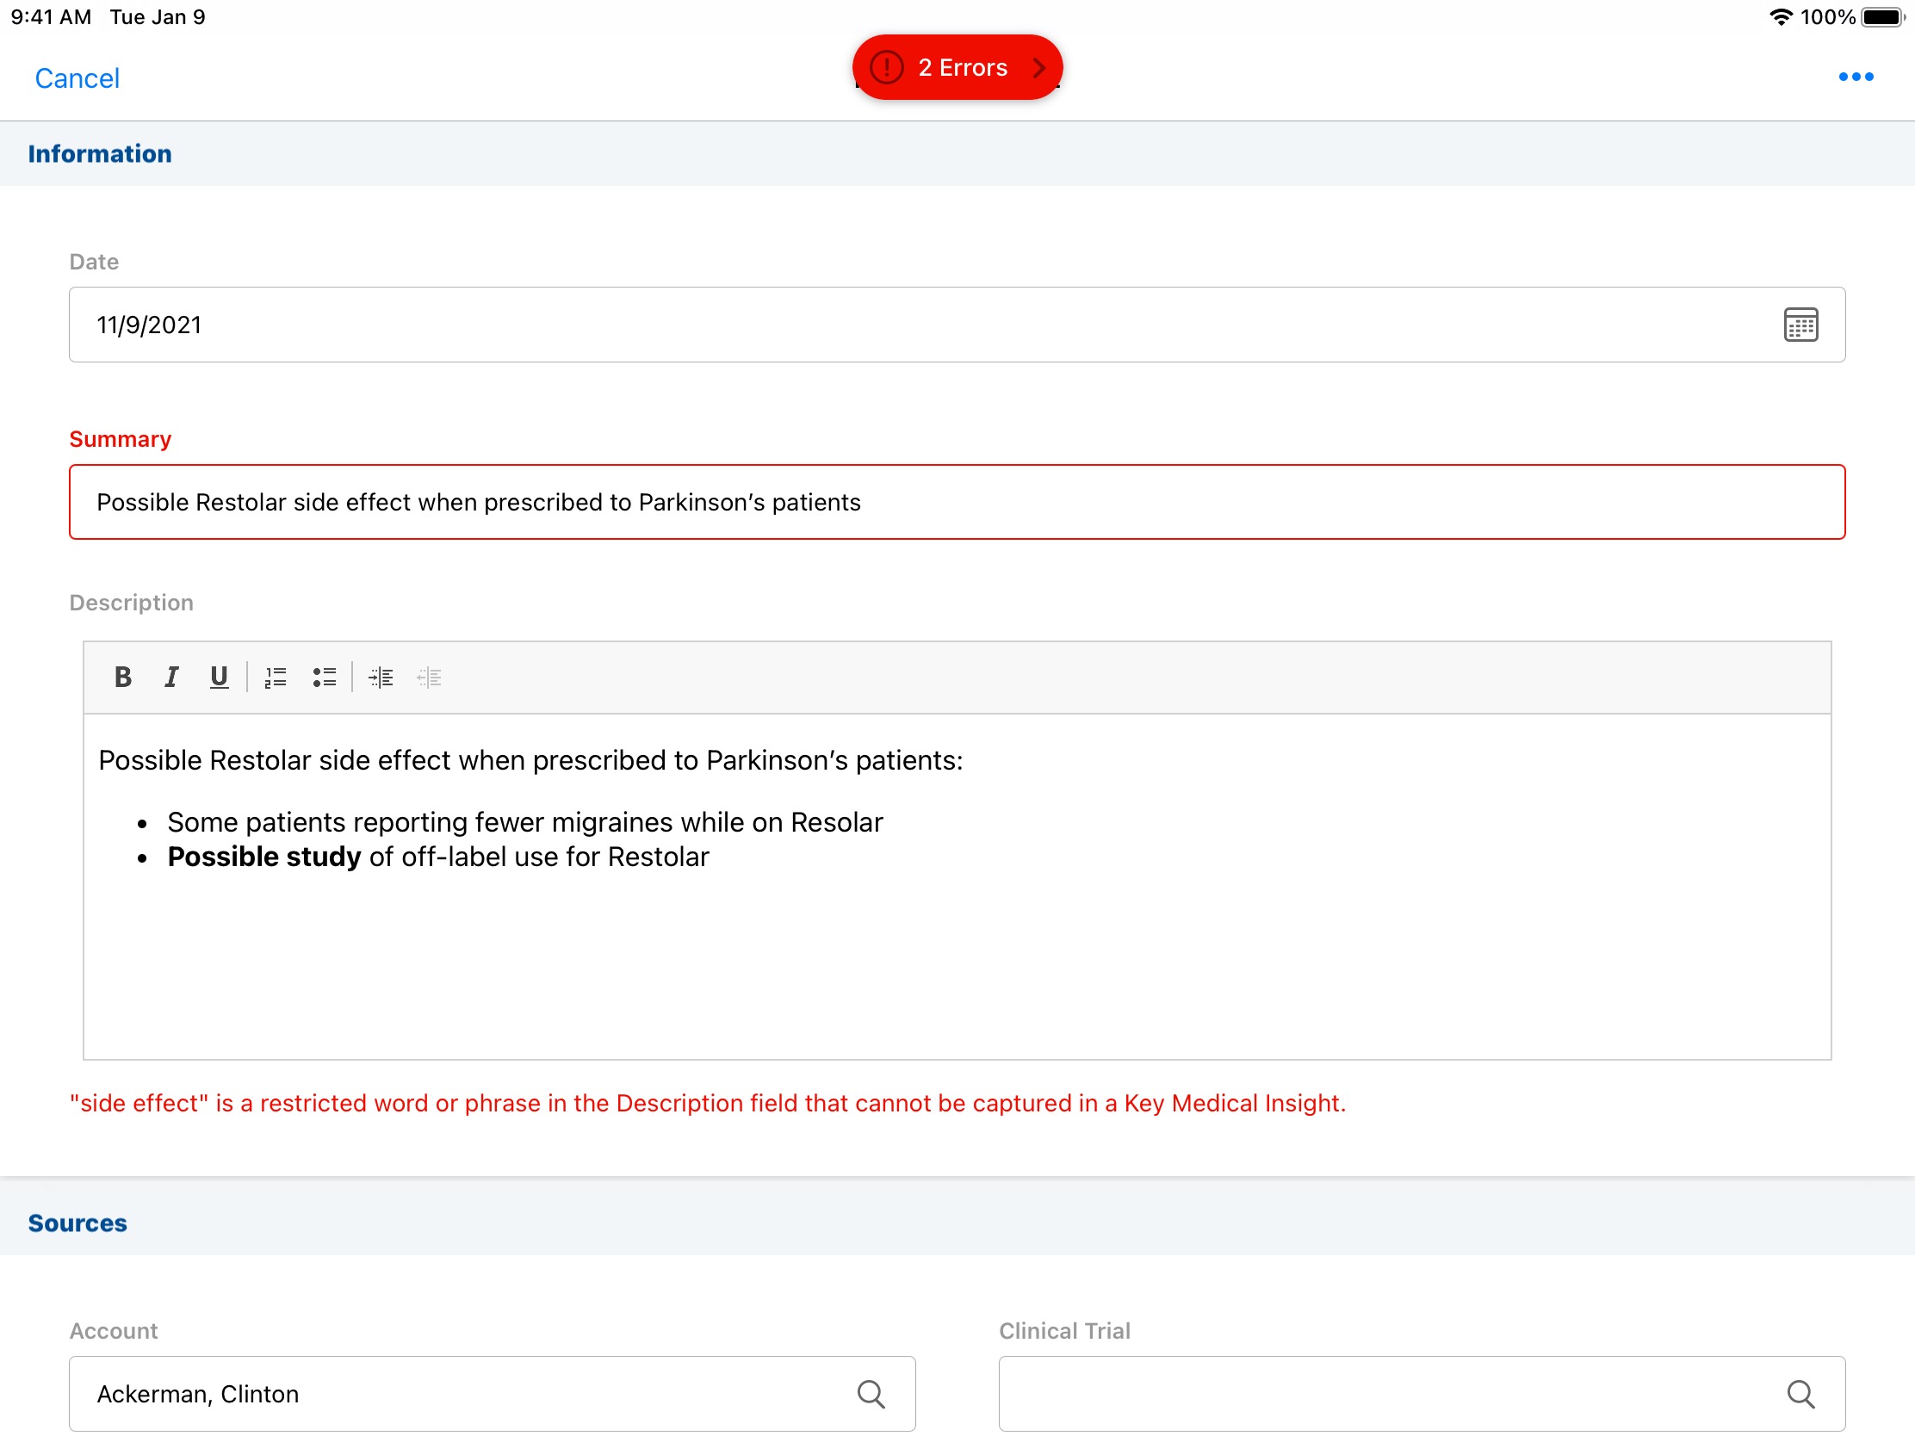Click the Sources section header
This screenshot has height=1436, width=1915.
point(77,1223)
